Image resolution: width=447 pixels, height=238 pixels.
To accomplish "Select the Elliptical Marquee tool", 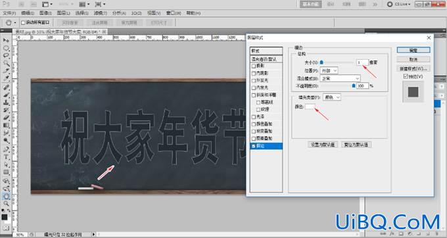I will pyautogui.click(x=6, y=48).
